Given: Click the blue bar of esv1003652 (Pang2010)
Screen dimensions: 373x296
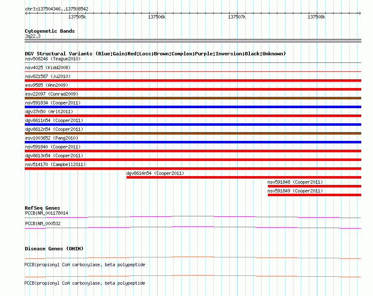Looking at the screenshot, I should [193, 142].
